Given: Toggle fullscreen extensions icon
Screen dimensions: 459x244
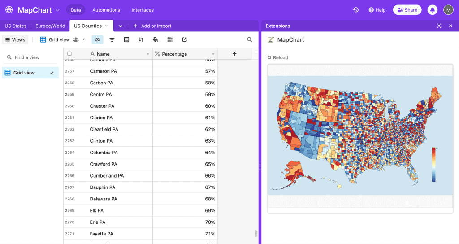Looking at the screenshot, I should 439,26.
